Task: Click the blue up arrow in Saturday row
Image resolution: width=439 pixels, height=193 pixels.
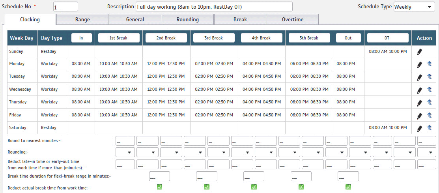Action: (430, 128)
